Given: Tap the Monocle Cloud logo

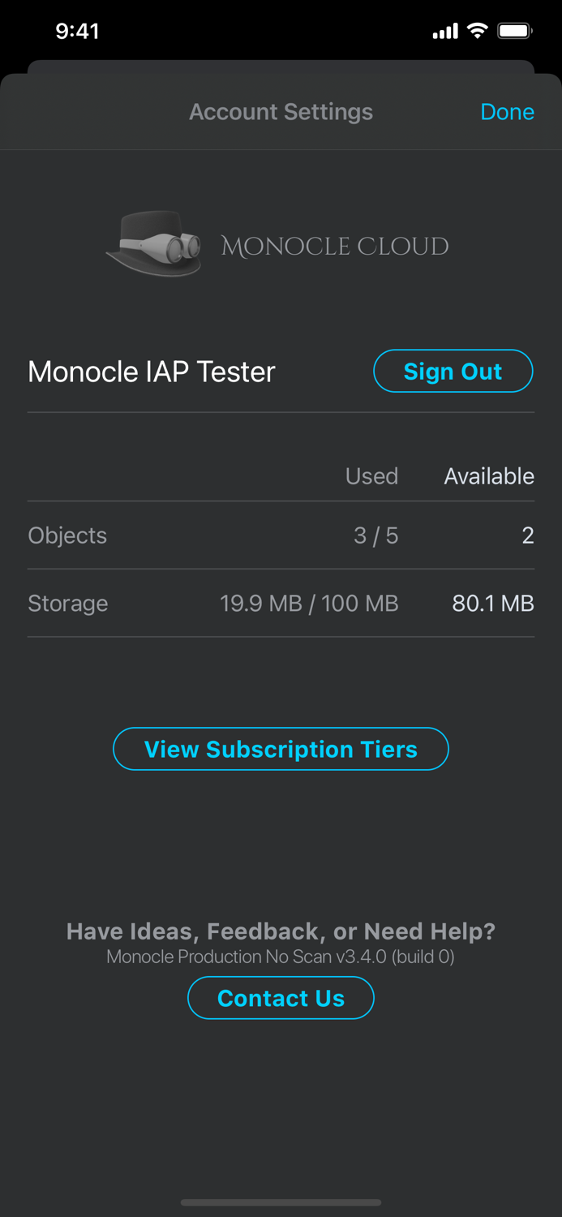Looking at the screenshot, I should pos(279,244).
